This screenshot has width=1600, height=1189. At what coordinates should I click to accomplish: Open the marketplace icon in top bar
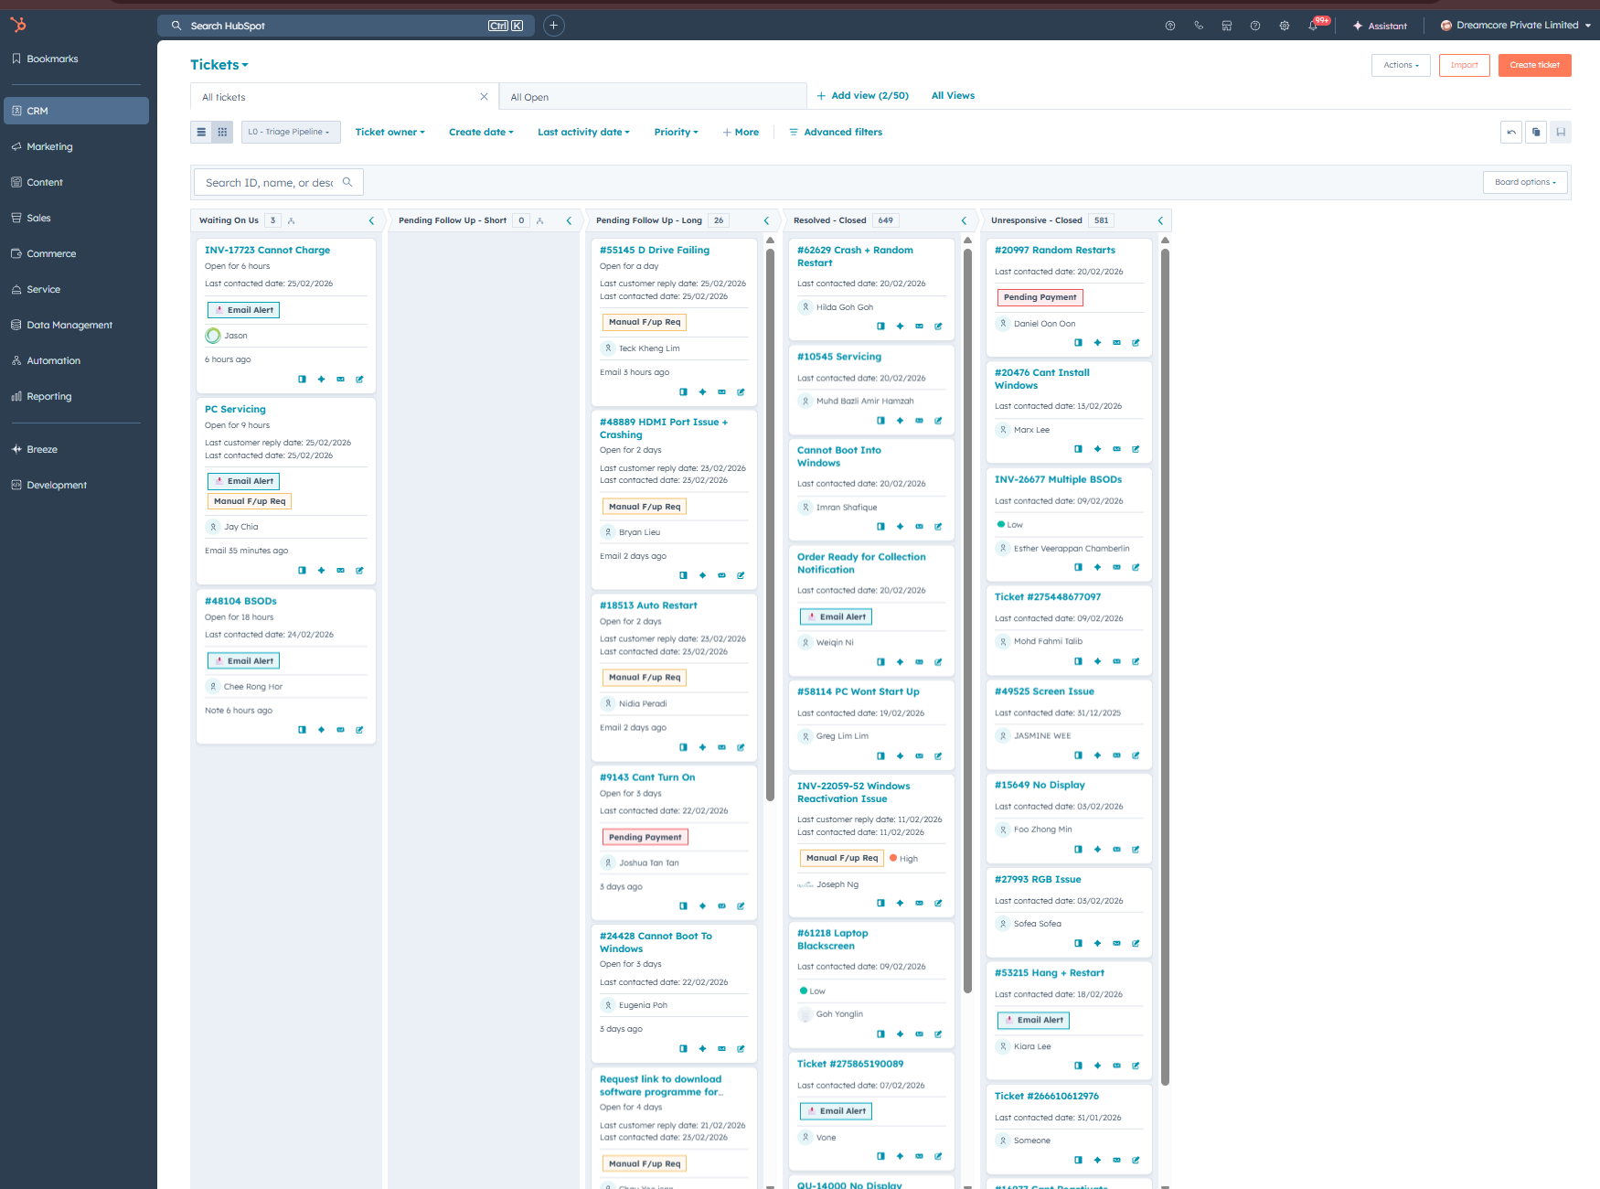click(x=1227, y=26)
